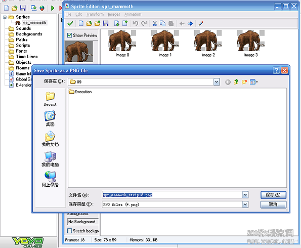Collapse the Sprites tree folder
The image size is (301, 248).
[5, 17]
